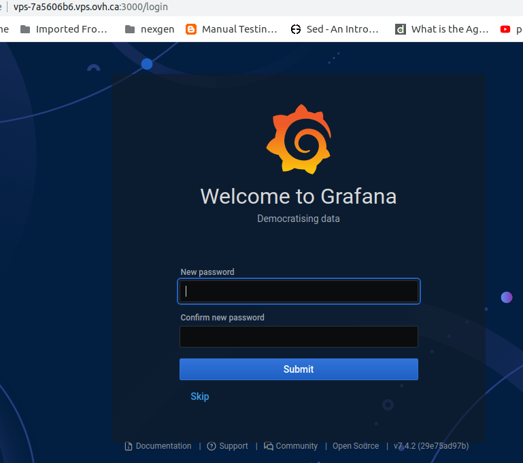Click the blue Submit button
Image resolution: width=523 pixels, height=463 pixels.
(x=299, y=369)
